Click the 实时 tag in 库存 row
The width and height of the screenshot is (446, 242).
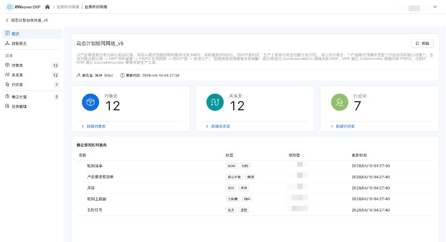point(231,188)
